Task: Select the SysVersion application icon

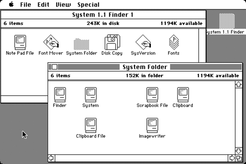Action: click(x=143, y=42)
